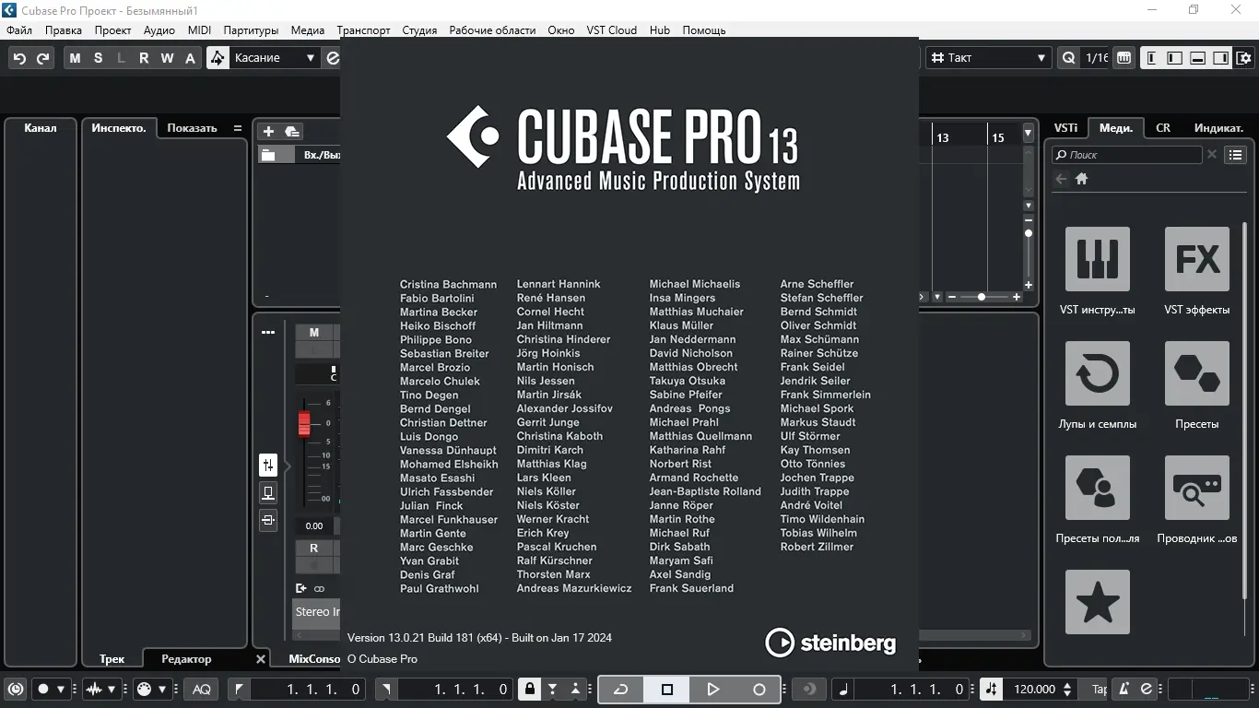Activate the cycle loop button
Screen dimensions: 1259x708
621,689
